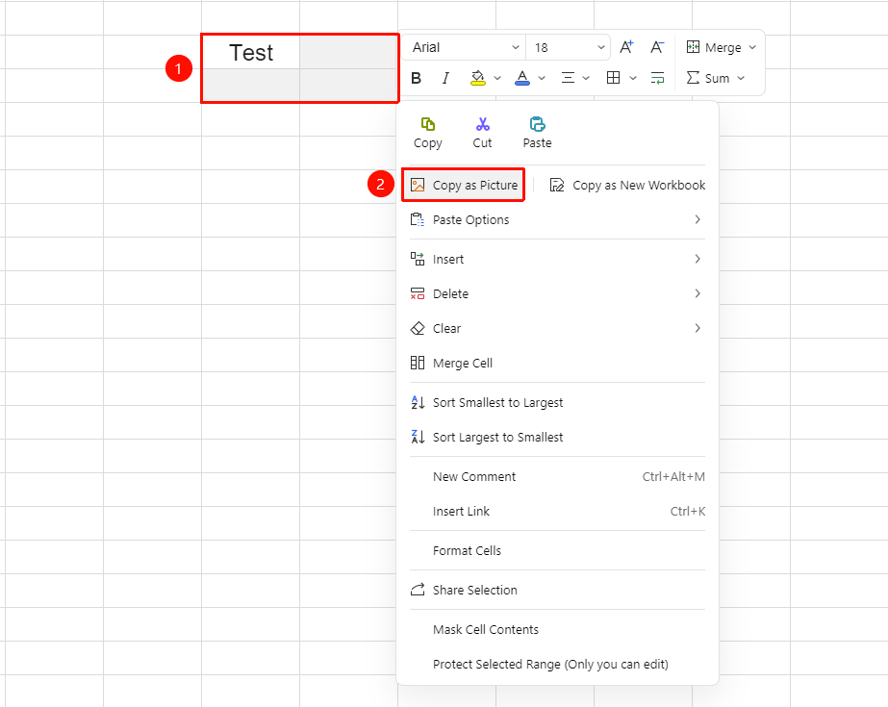Open the Delete submenu
This screenshot has height=707, width=888.
pos(557,293)
